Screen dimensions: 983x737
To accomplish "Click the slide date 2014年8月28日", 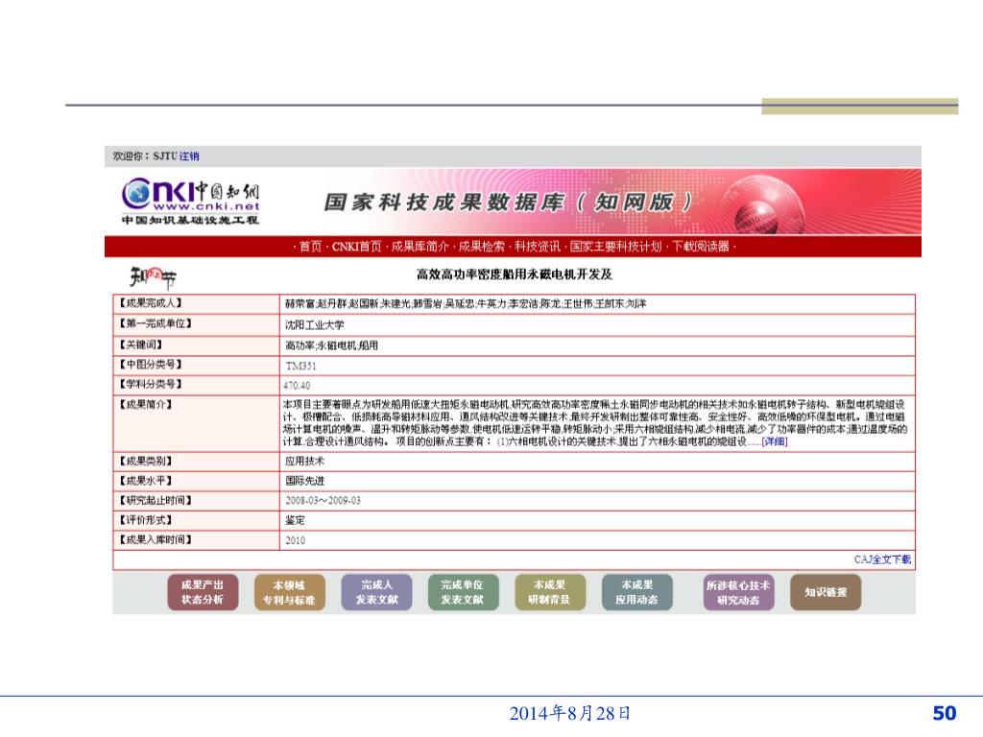I will [x=570, y=713].
